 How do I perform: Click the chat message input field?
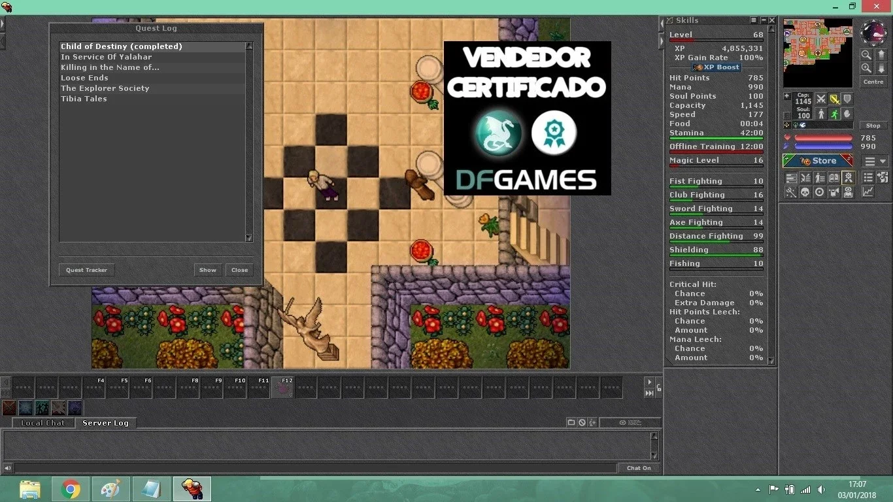(x=316, y=468)
